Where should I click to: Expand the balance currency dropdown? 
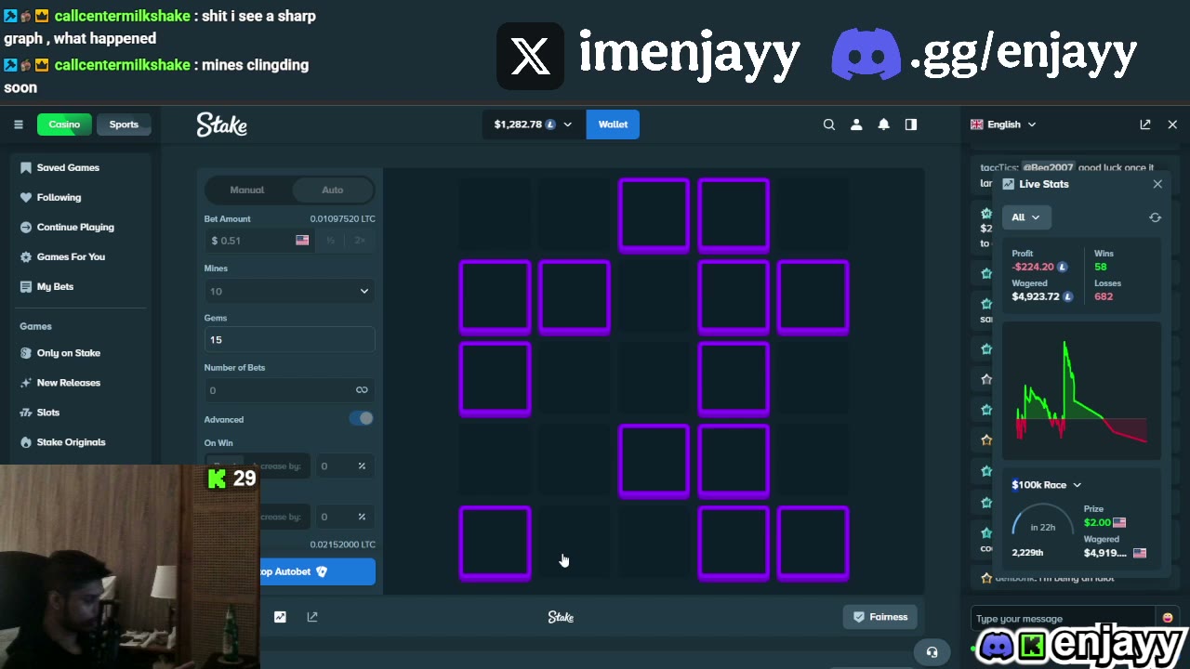(x=533, y=125)
